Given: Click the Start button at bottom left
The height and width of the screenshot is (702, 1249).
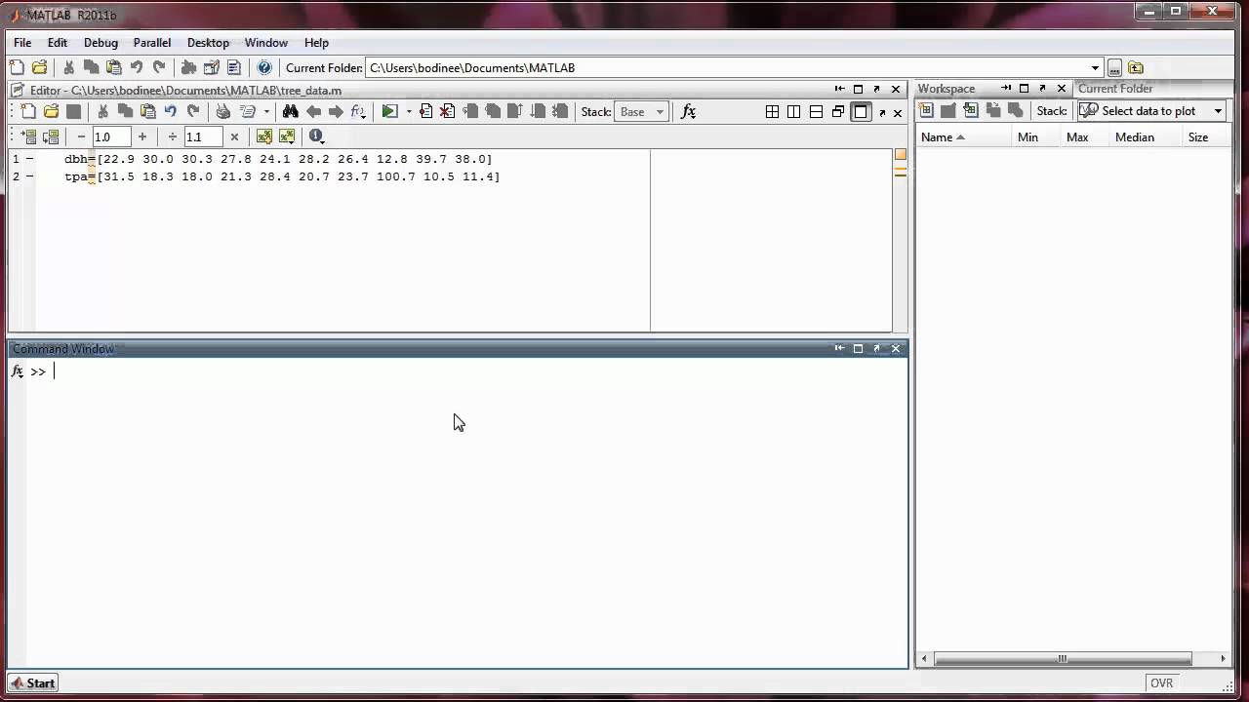Looking at the screenshot, I should click(x=33, y=682).
